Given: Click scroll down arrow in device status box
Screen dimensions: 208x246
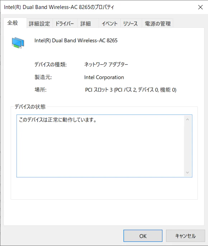Looking at the screenshot, I should tap(187, 173).
